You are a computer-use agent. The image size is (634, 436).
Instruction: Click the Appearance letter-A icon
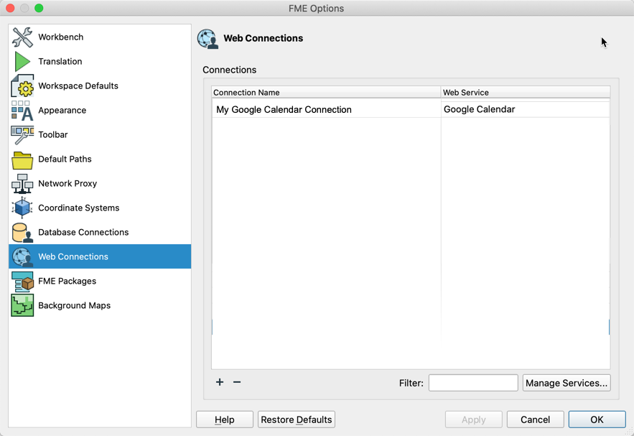click(22, 111)
